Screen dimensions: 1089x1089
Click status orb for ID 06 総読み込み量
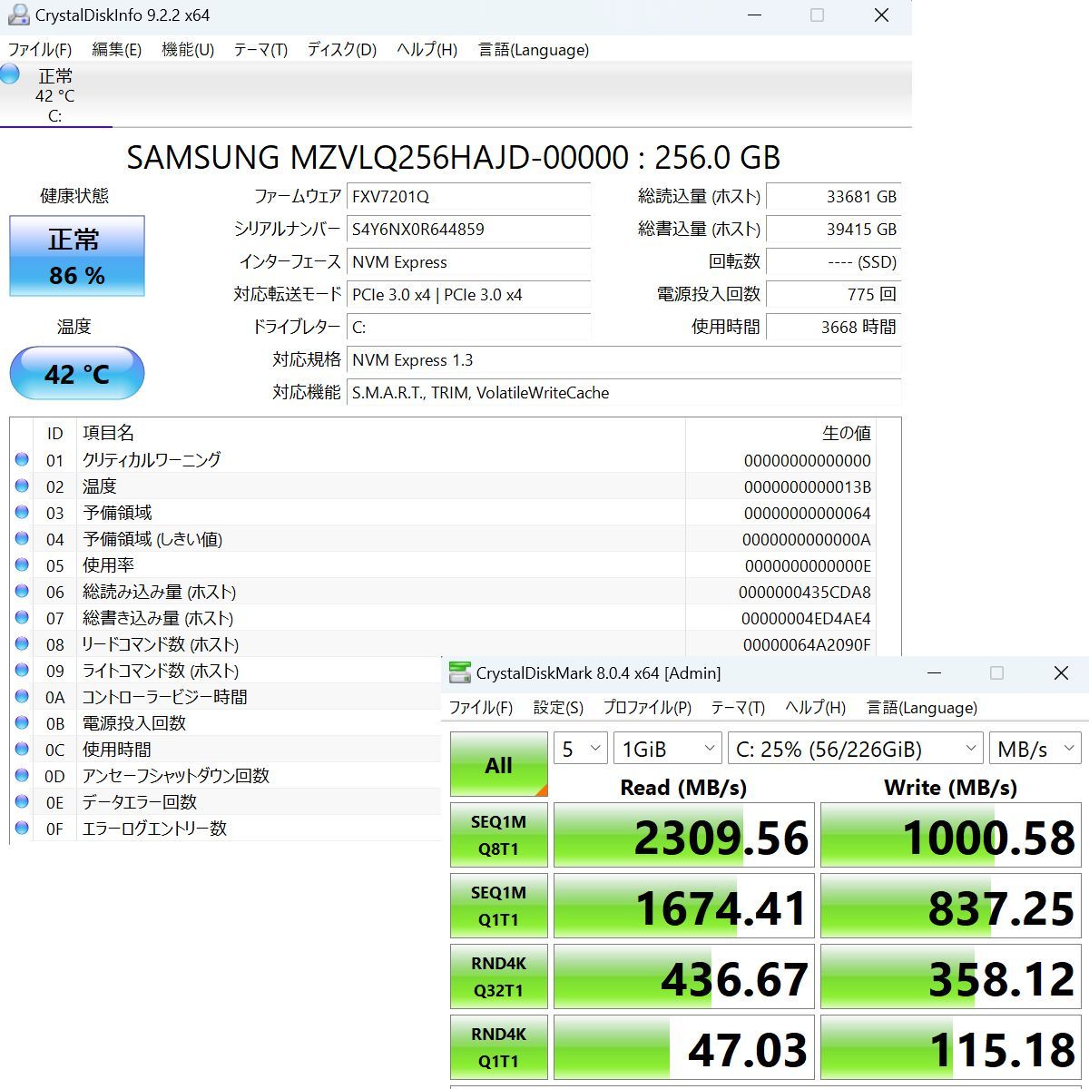click(22, 592)
